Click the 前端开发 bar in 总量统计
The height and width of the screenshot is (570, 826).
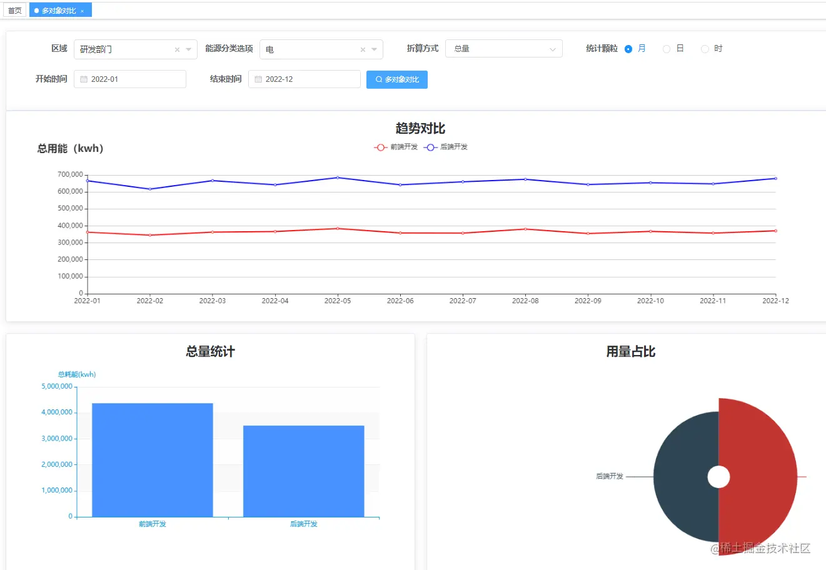[x=153, y=460]
